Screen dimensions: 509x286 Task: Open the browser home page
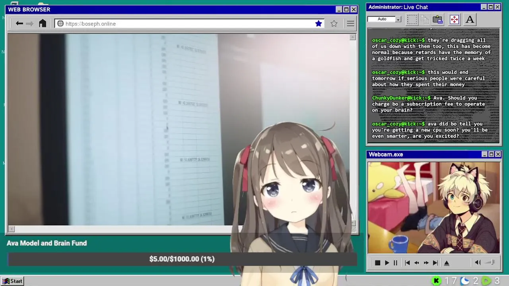click(43, 23)
